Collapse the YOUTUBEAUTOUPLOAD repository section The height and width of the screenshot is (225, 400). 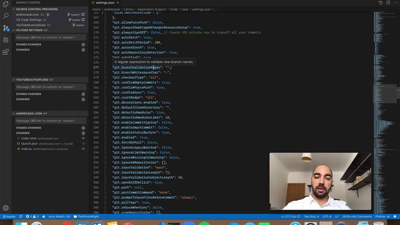(50, 79)
